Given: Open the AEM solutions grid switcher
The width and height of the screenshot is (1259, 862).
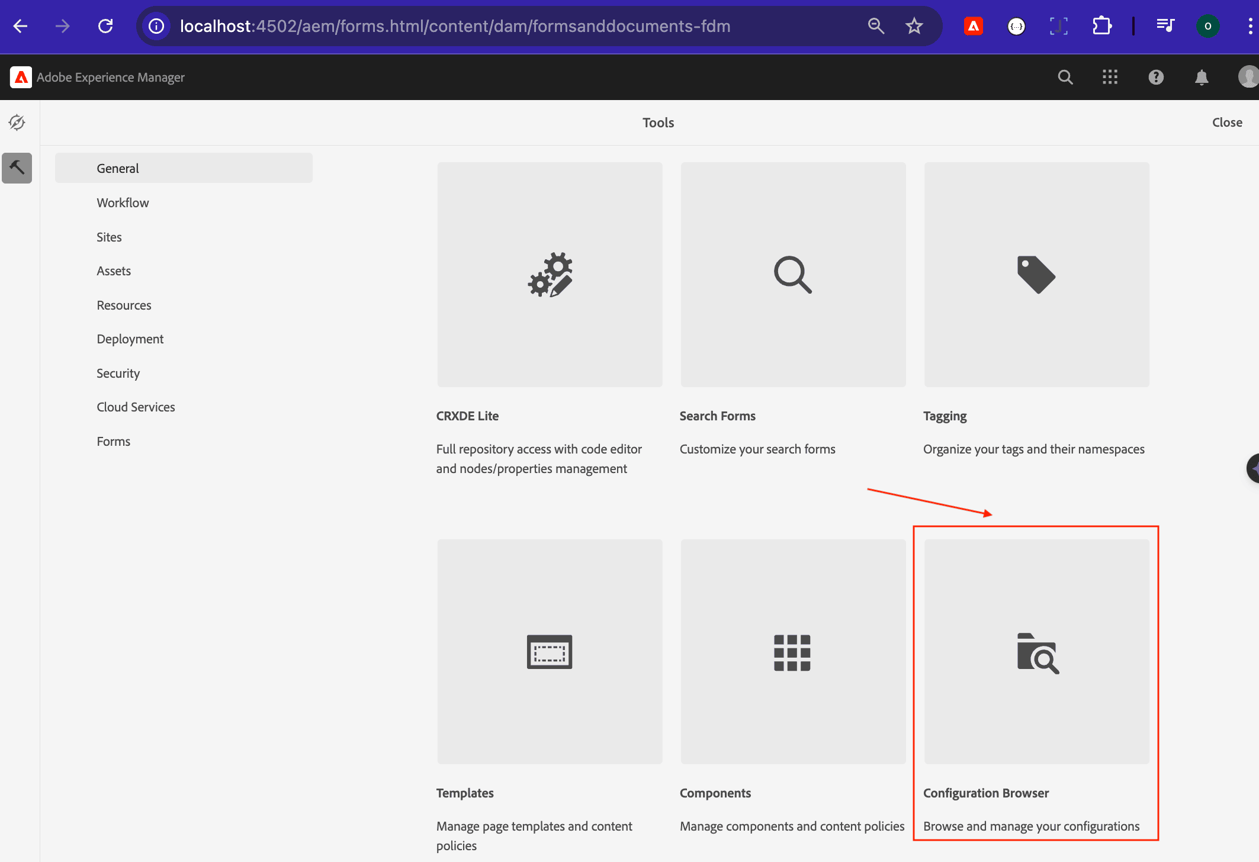Looking at the screenshot, I should pos(1110,77).
